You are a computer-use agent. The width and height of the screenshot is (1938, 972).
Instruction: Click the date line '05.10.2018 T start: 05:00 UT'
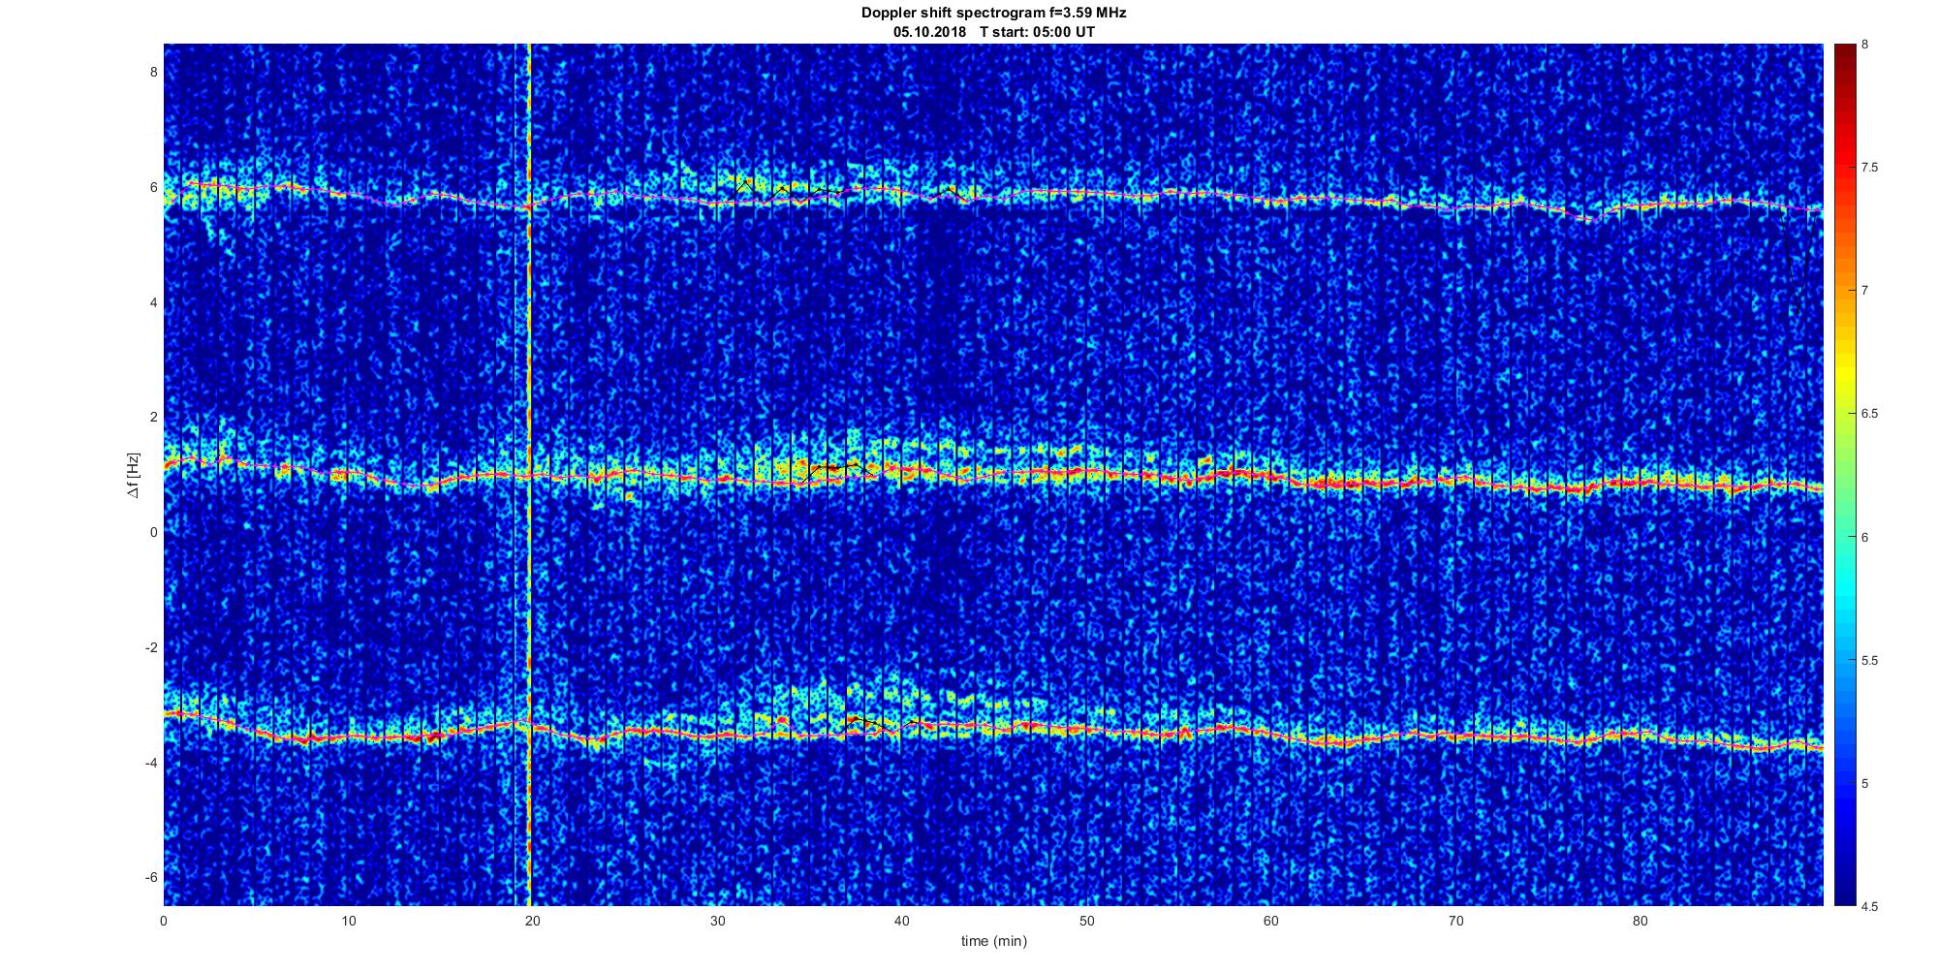[x=993, y=32]
